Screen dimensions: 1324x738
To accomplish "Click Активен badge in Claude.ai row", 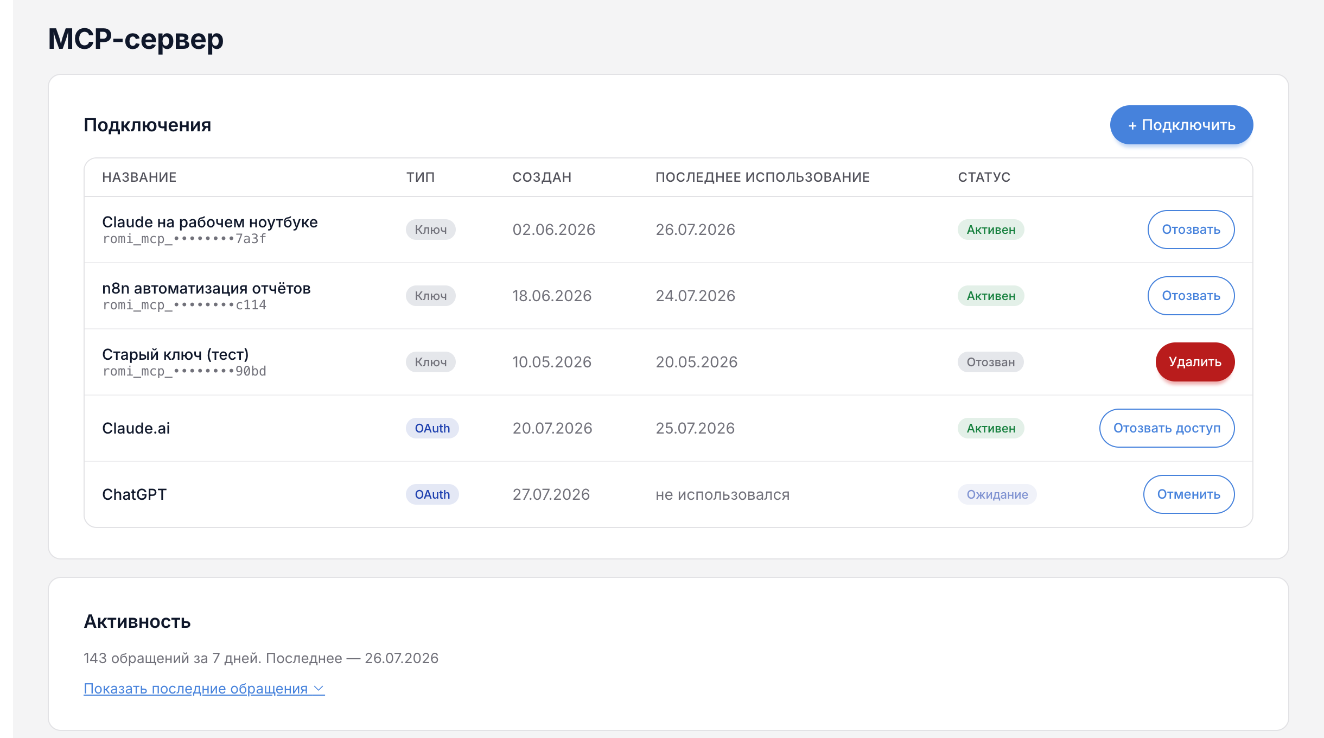I will pyautogui.click(x=991, y=428).
